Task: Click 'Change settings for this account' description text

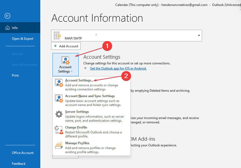Action: click(127, 63)
